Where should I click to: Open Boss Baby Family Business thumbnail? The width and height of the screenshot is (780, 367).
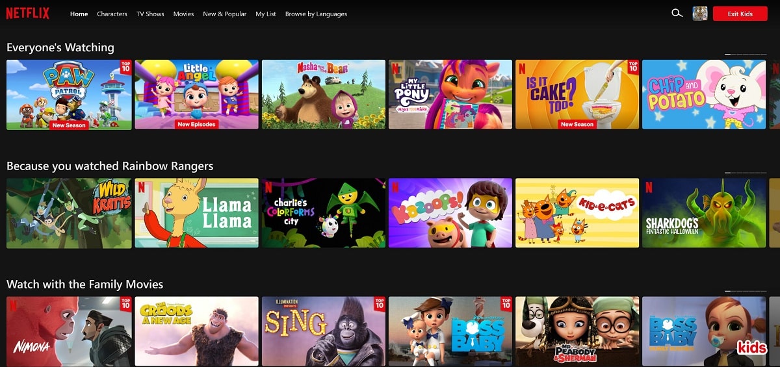[x=704, y=332]
